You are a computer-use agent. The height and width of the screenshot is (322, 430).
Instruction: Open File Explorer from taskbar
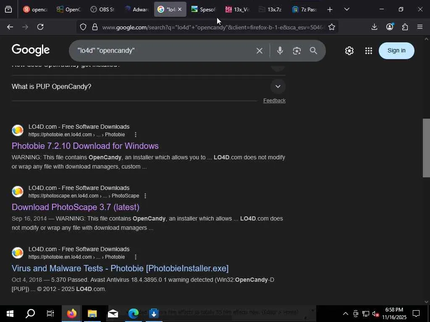point(92,314)
